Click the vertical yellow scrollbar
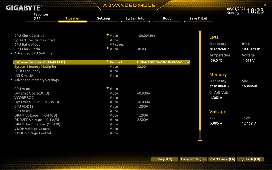Image resolution: width=272 pixels, height=170 pixels. 200,81
